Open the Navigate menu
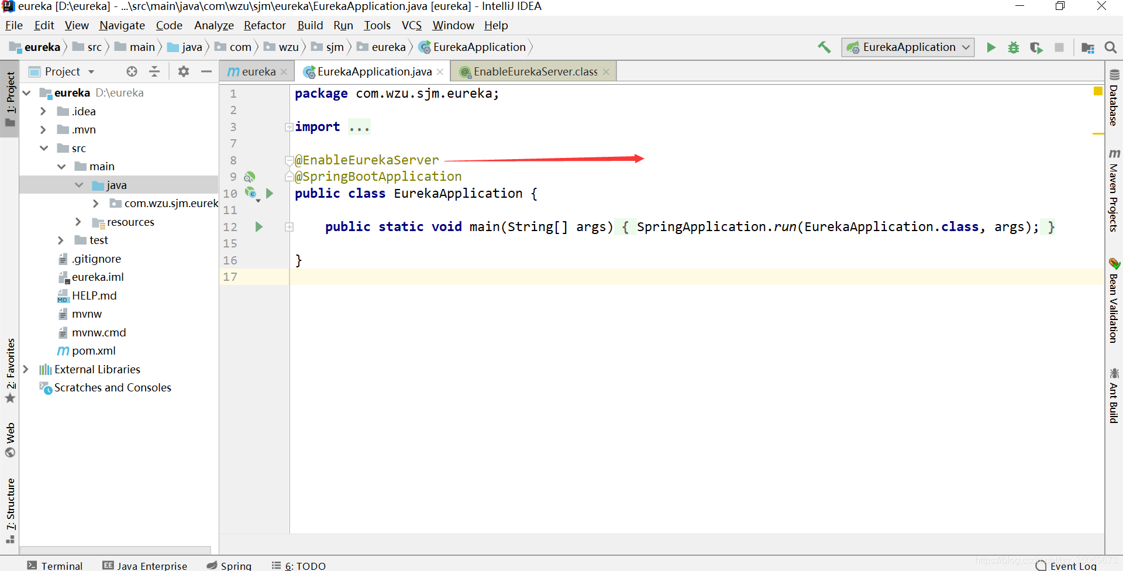 [x=122, y=25]
